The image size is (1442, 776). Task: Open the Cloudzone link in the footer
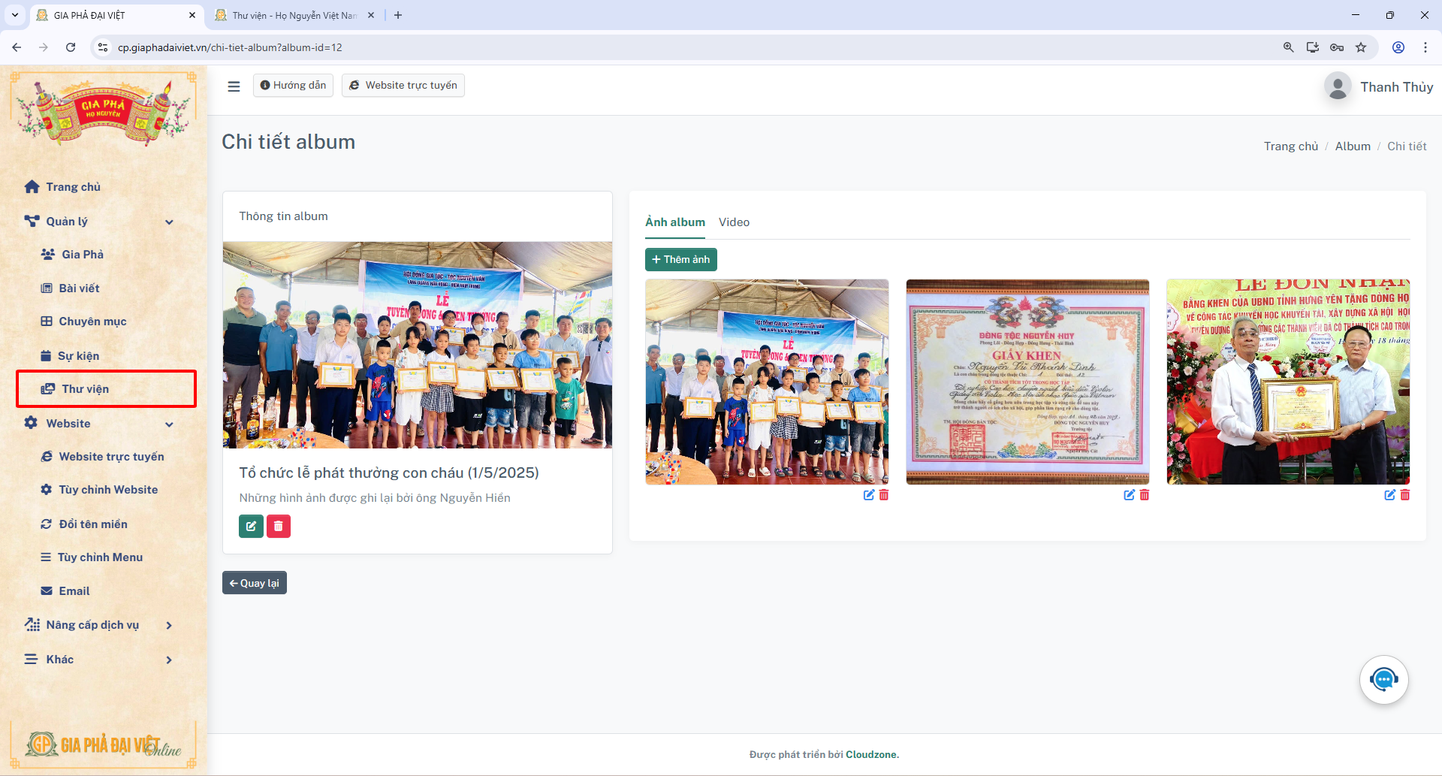coord(872,754)
